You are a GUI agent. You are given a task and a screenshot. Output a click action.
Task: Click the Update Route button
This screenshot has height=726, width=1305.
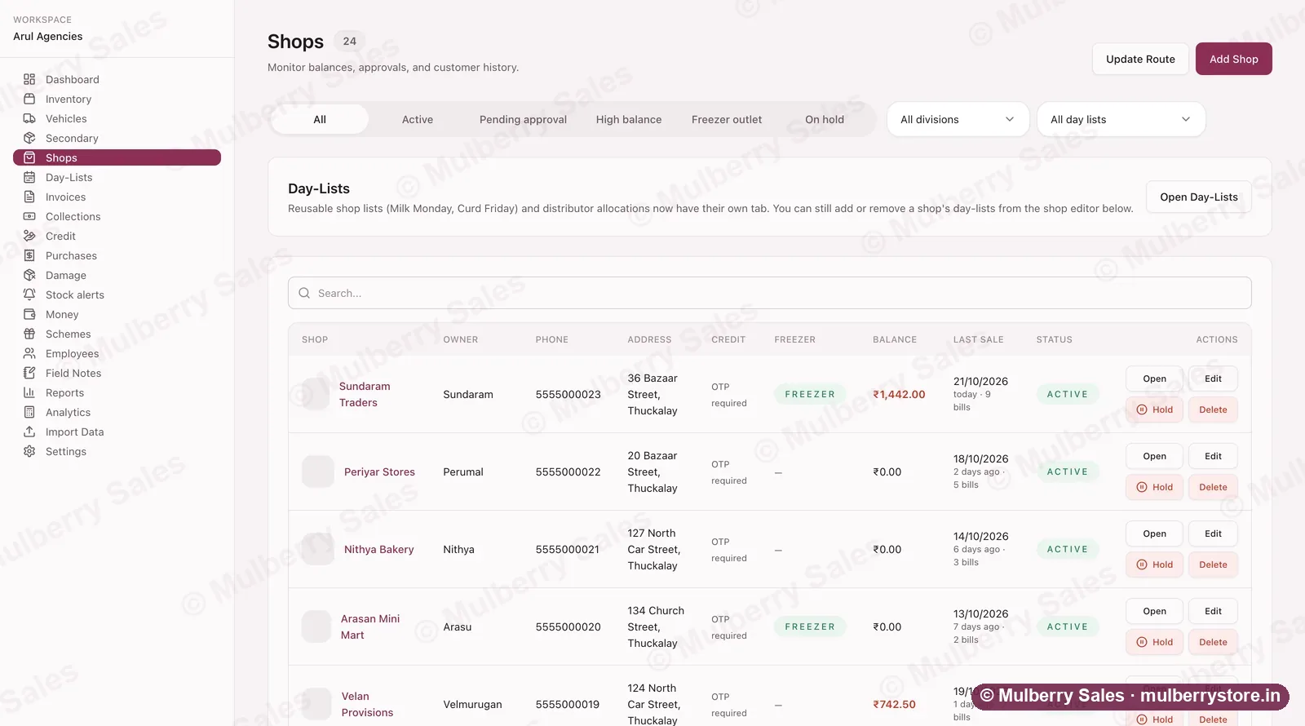1140,59
